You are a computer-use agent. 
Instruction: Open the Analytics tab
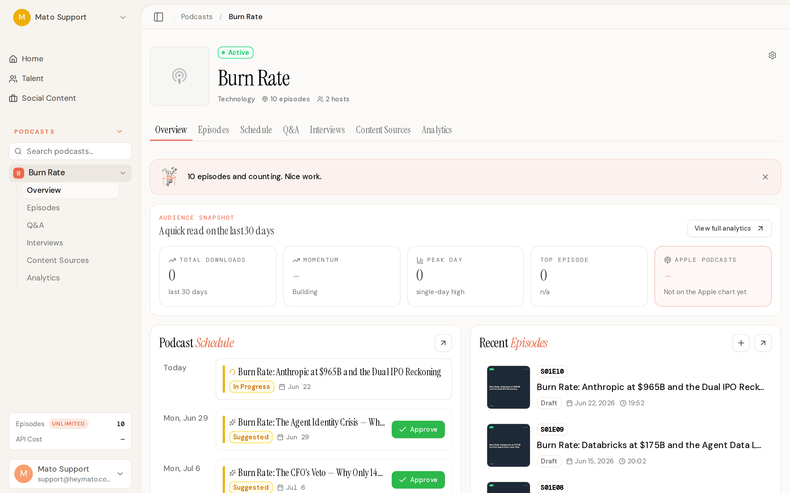pyautogui.click(x=437, y=130)
